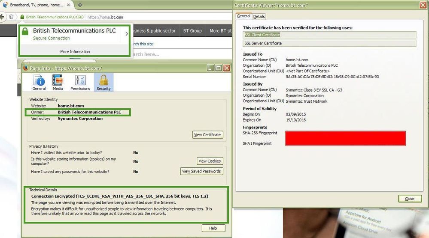
Task: Click the green padlock in address bar
Action: [22, 17]
